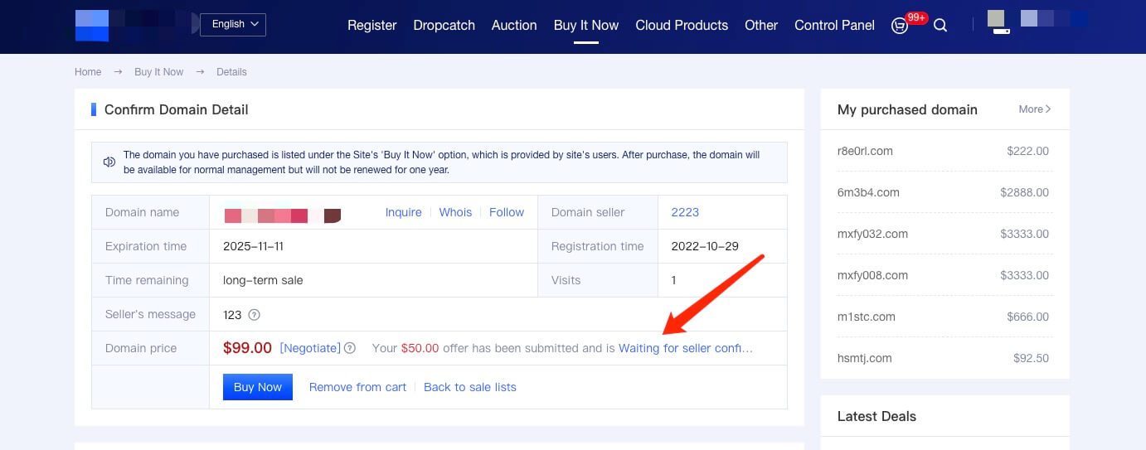Open the Whois lookup link
The width and height of the screenshot is (1146, 450).
455,212
